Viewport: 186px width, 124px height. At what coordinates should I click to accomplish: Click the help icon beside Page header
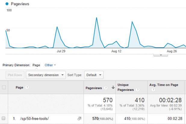pyautogui.click(x=27, y=88)
